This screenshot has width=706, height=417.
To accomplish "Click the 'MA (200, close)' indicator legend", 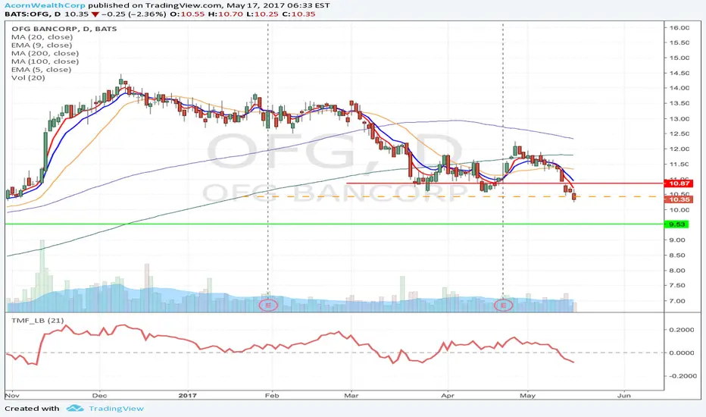I will (45, 53).
